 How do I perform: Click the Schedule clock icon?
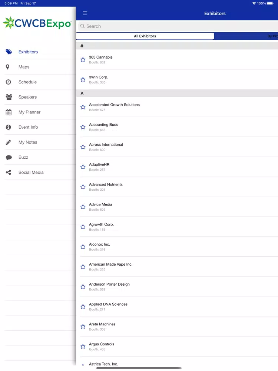click(8, 82)
